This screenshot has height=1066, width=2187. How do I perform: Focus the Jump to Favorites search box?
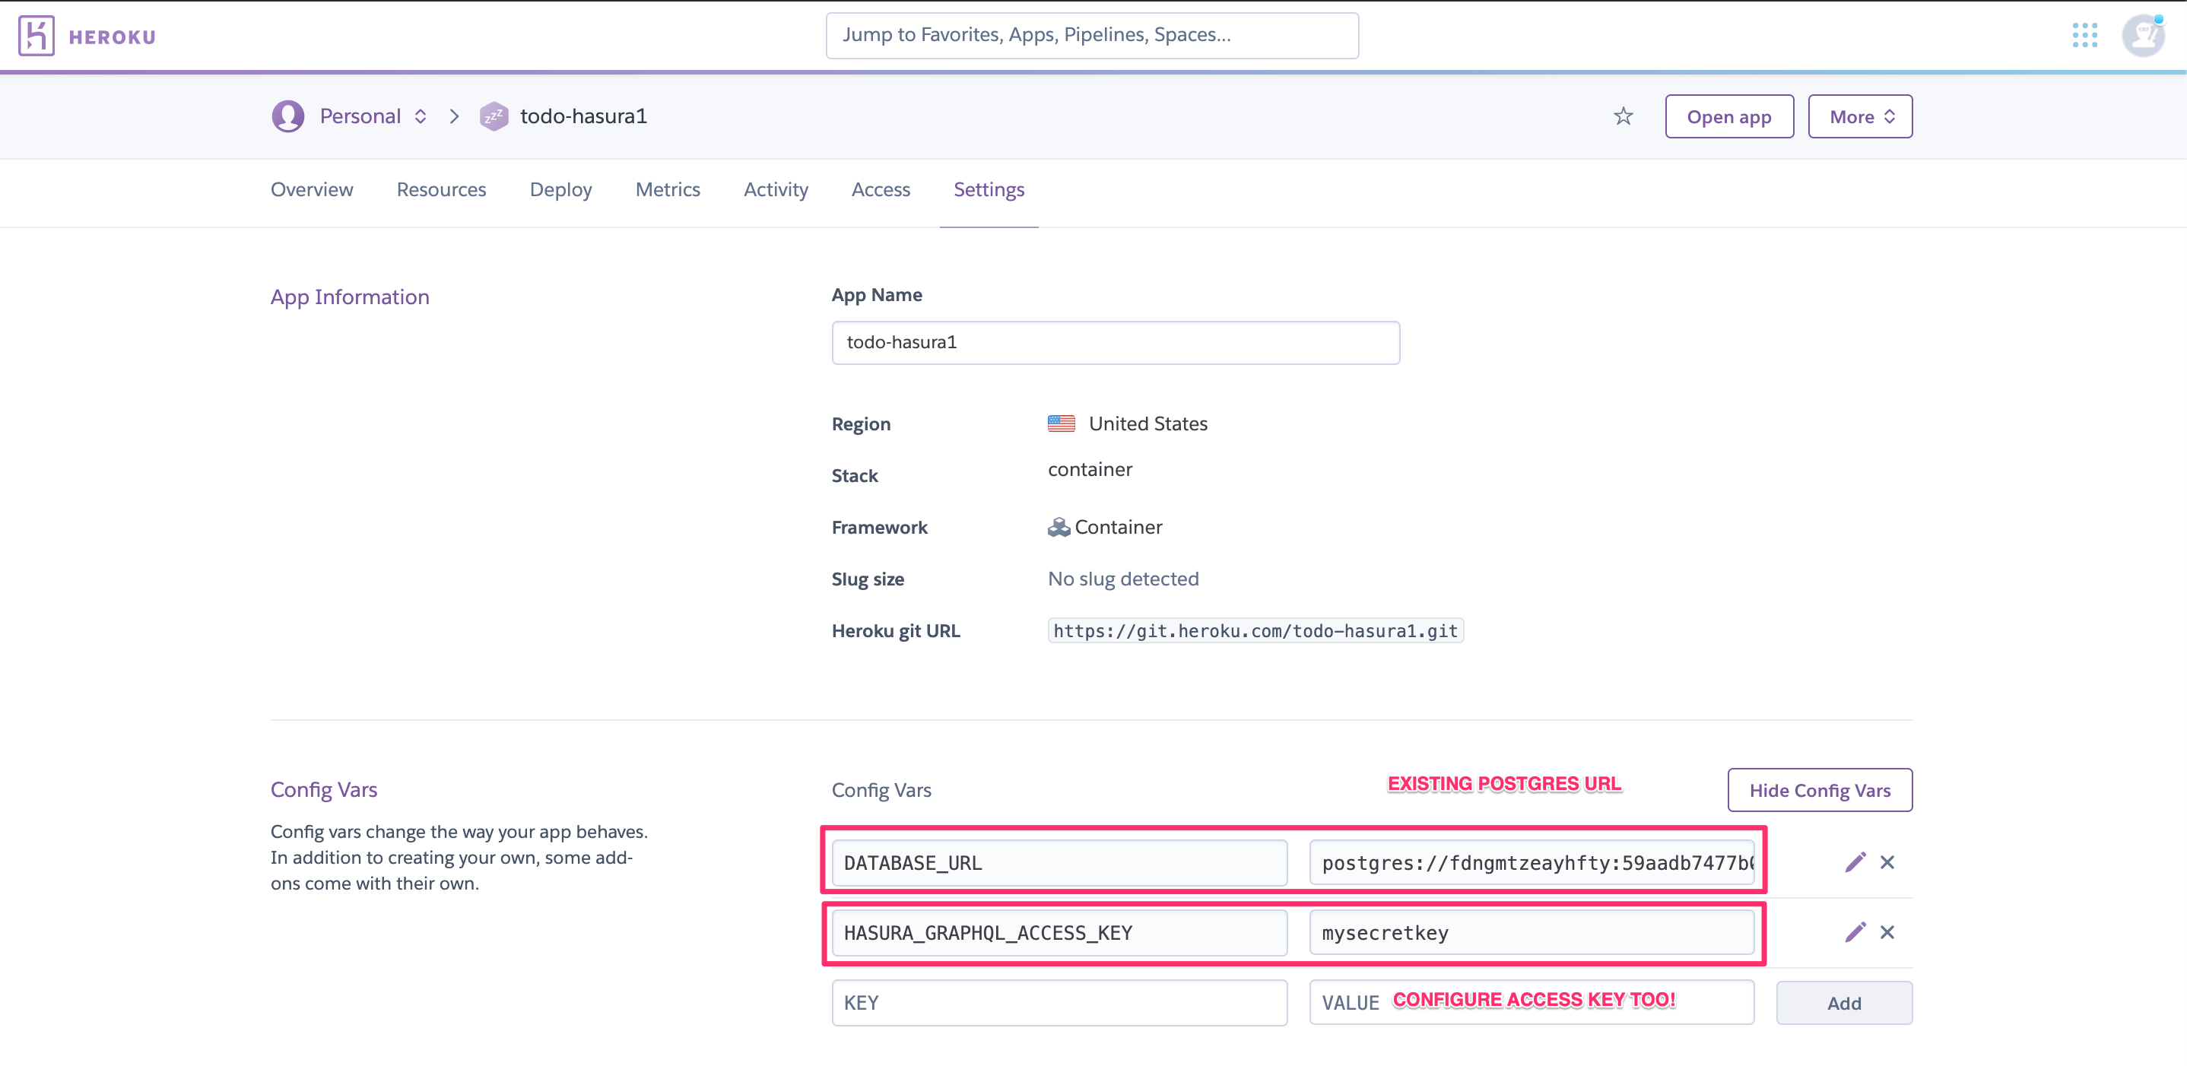[x=1092, y=36]
